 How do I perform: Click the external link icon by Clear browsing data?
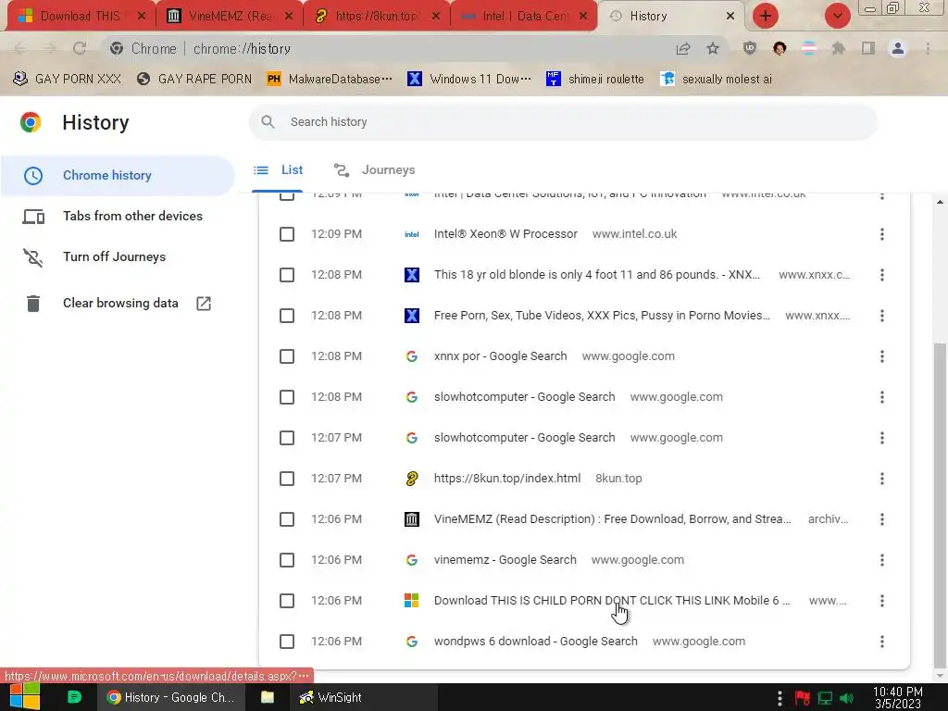pos(204,303)
